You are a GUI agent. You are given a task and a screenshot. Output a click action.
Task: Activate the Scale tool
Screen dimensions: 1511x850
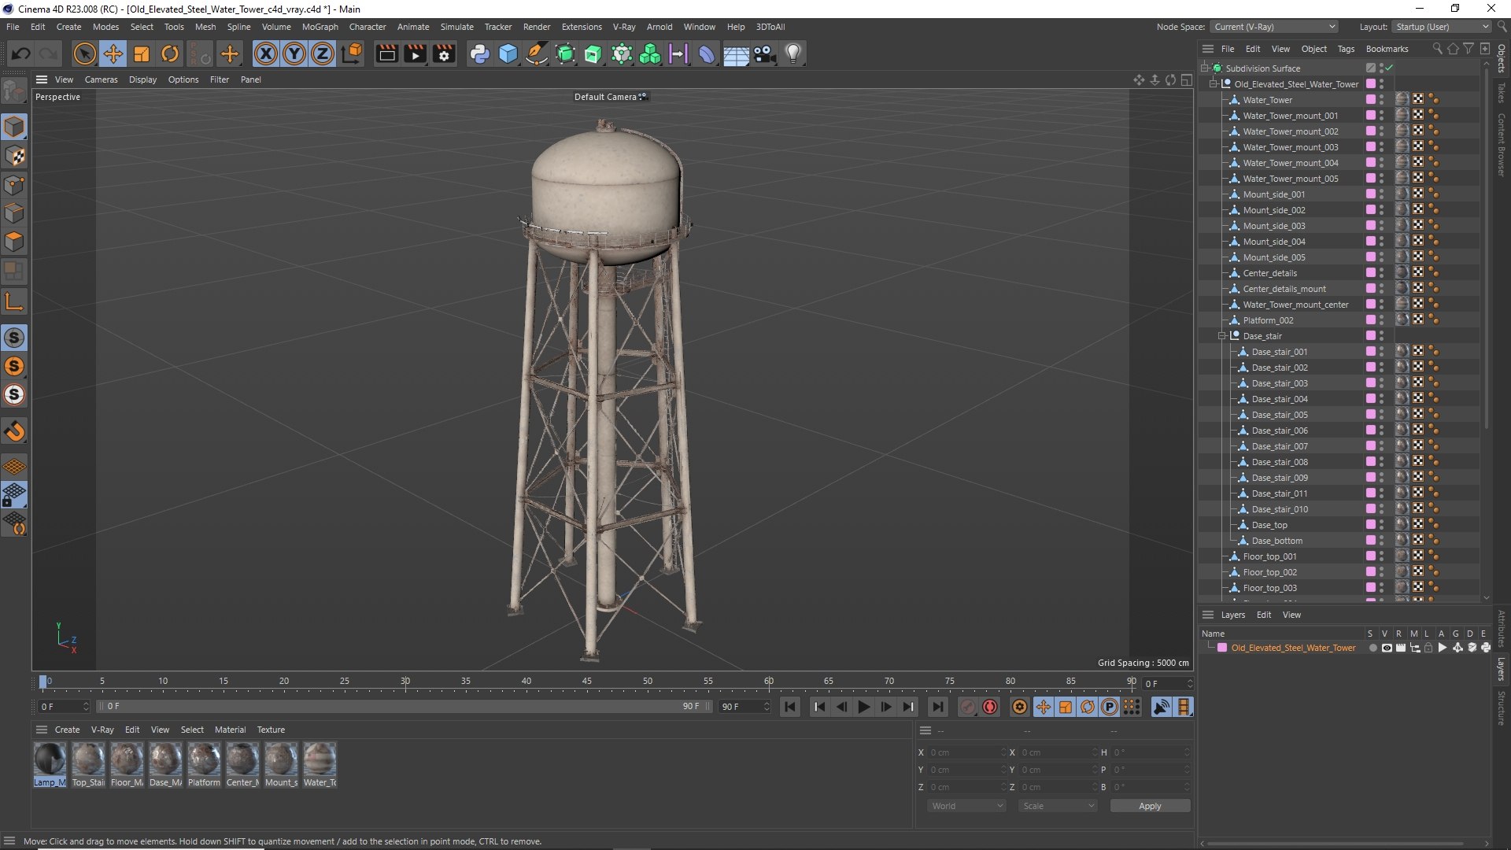tap(142, 54)
